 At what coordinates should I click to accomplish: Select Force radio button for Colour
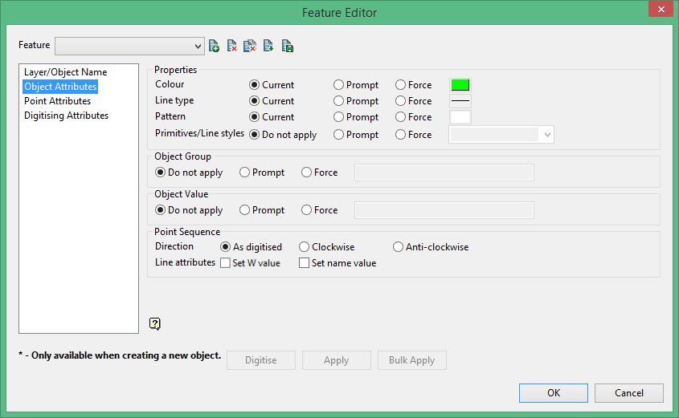[401, 85]
